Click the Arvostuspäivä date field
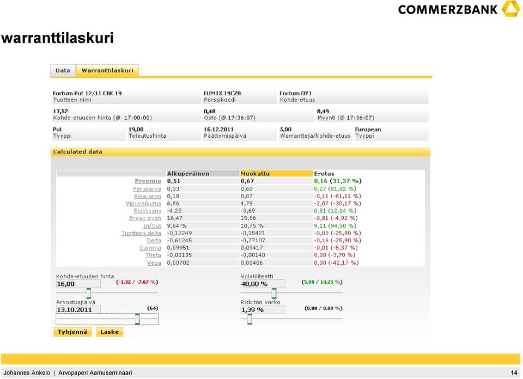The width and height of the screenshot is (523, 379). point(78,310)
